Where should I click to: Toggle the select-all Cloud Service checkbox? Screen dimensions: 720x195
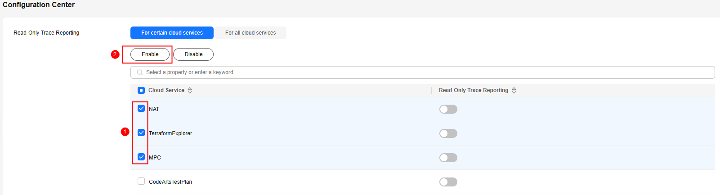(141, 90)
